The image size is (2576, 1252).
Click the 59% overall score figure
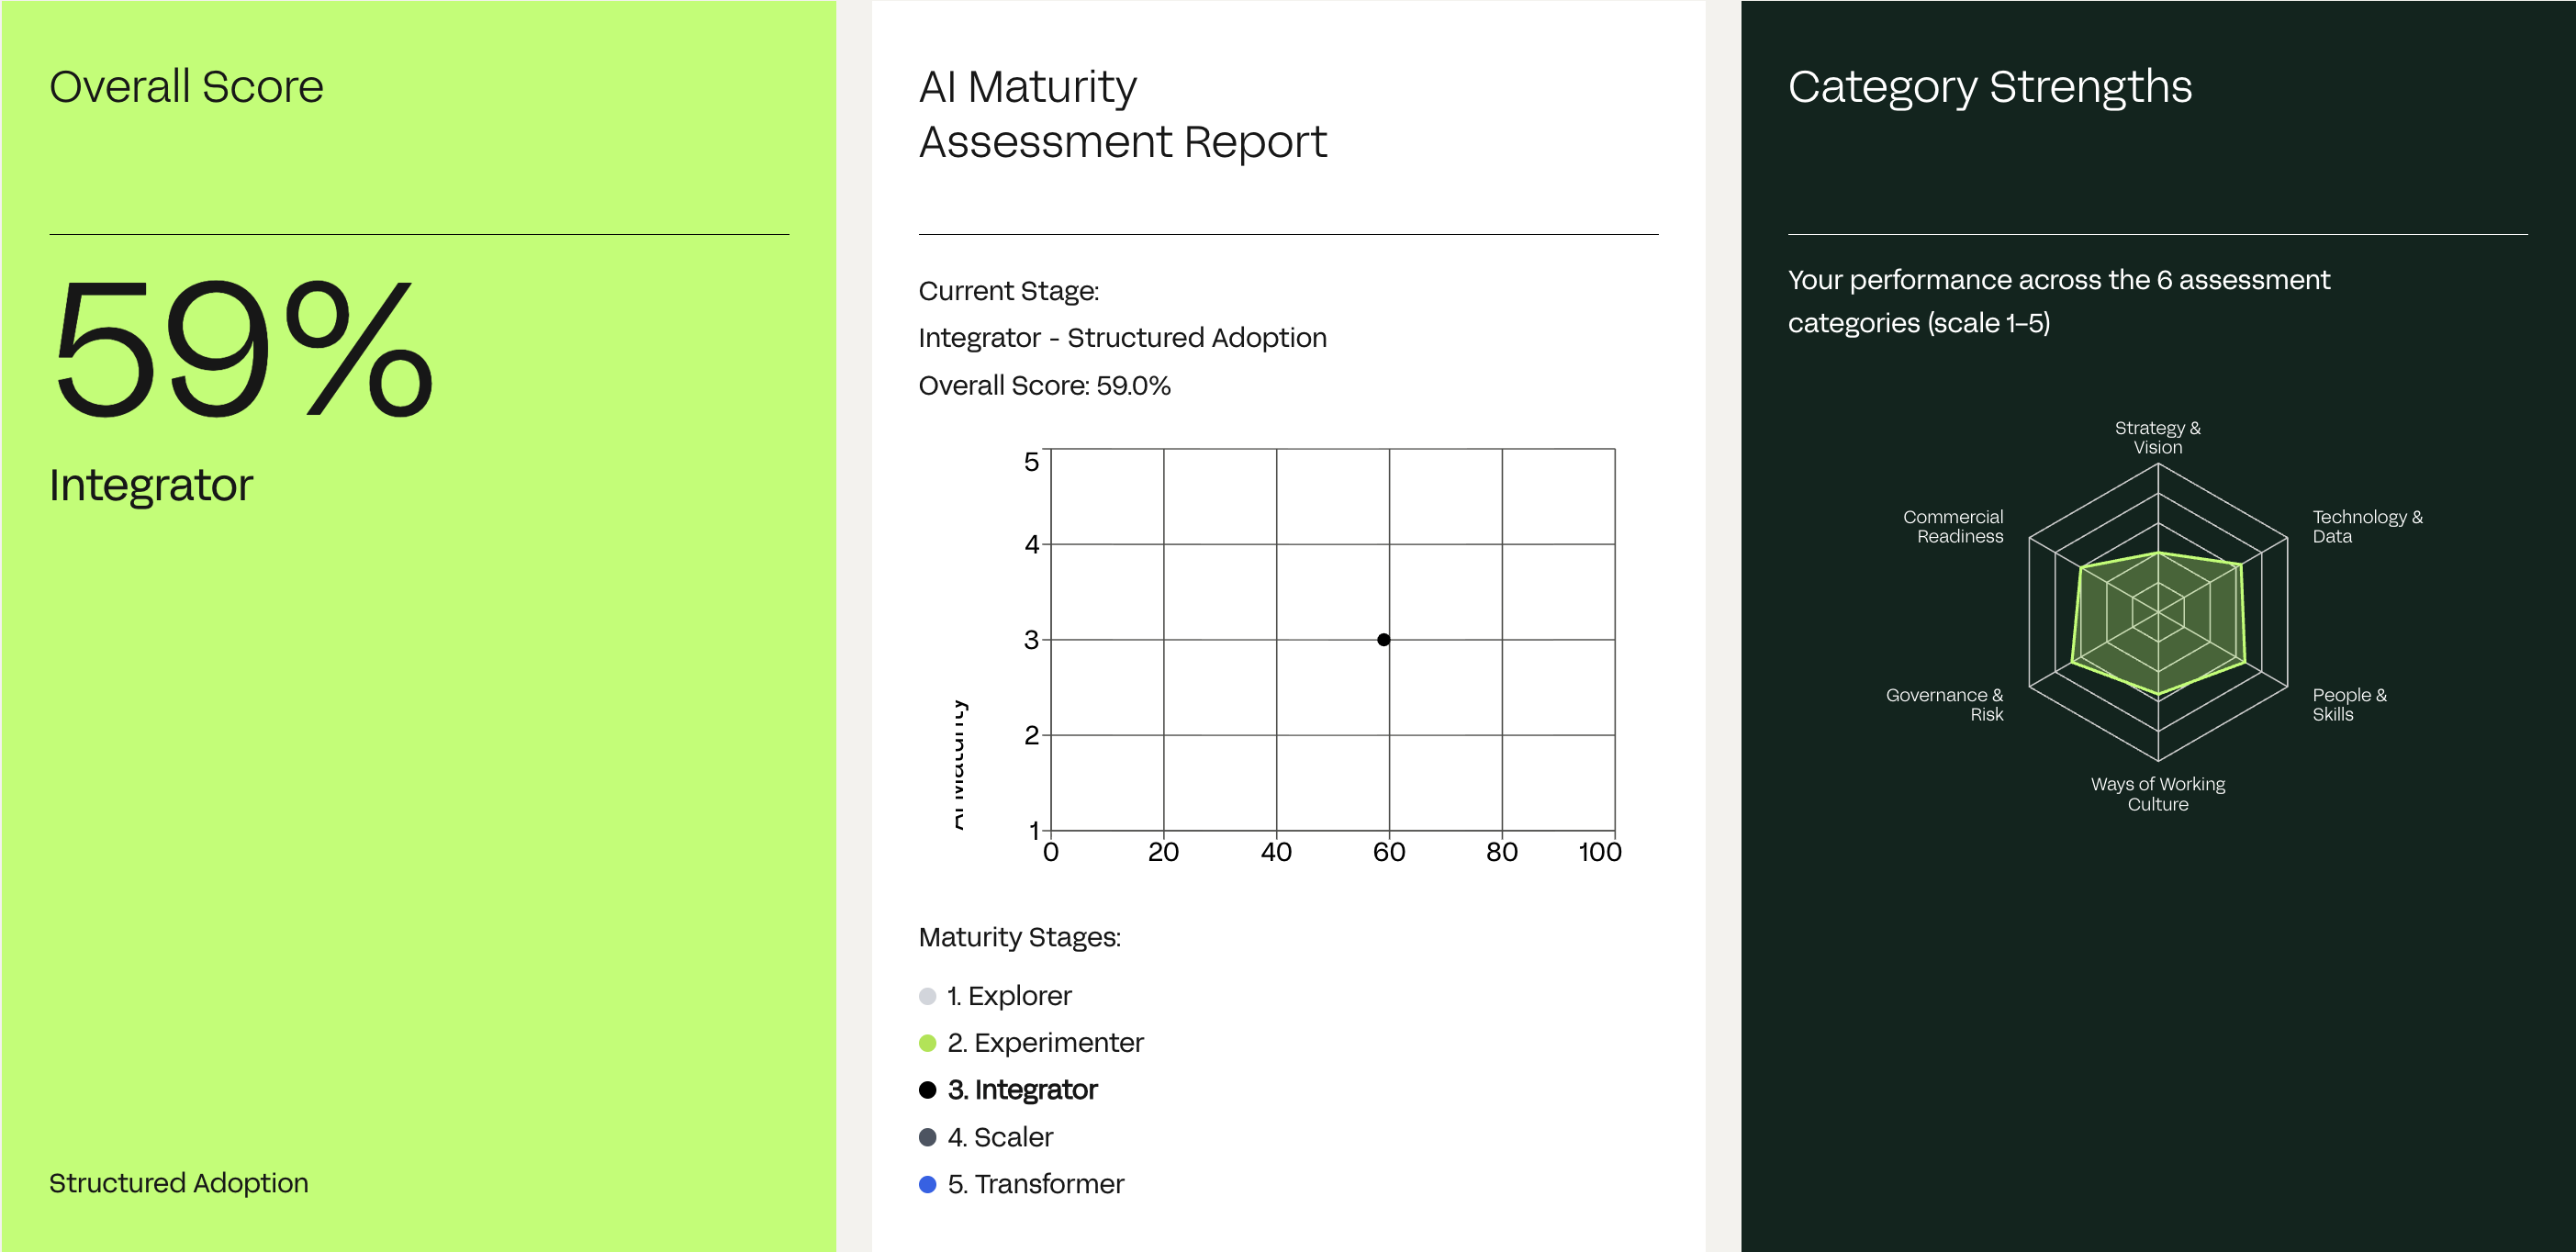[x=243, y=348]
